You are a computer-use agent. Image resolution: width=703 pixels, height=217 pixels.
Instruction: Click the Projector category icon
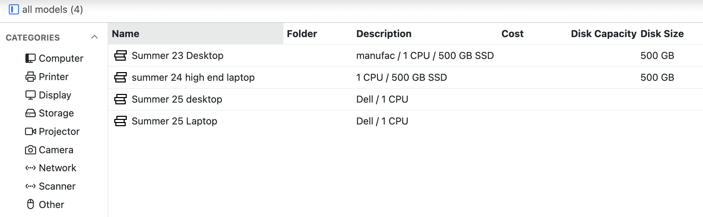(x=30, y=131)
